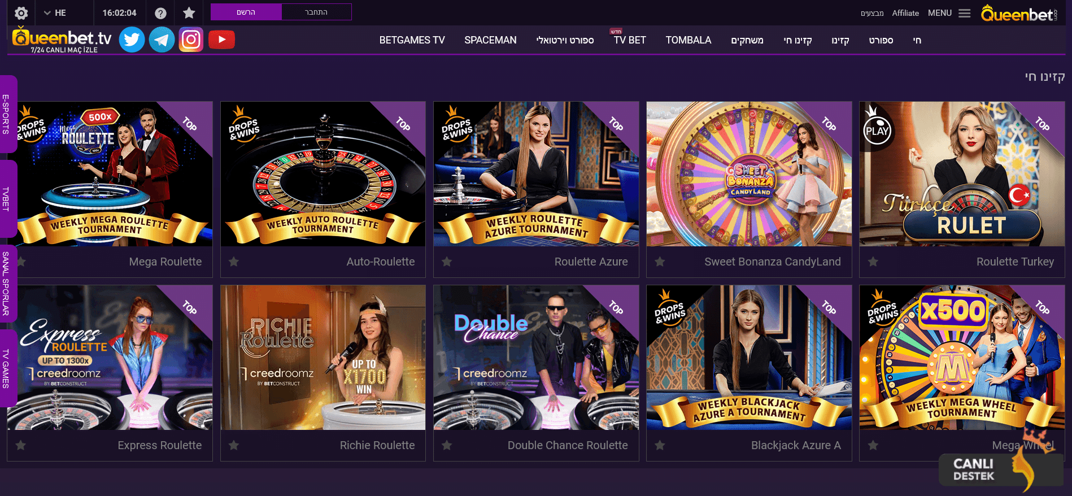Image resolution: width=1072 pixels, height=496 pixels.
Task: Expand the HE language dropdown
Action: 55,13
